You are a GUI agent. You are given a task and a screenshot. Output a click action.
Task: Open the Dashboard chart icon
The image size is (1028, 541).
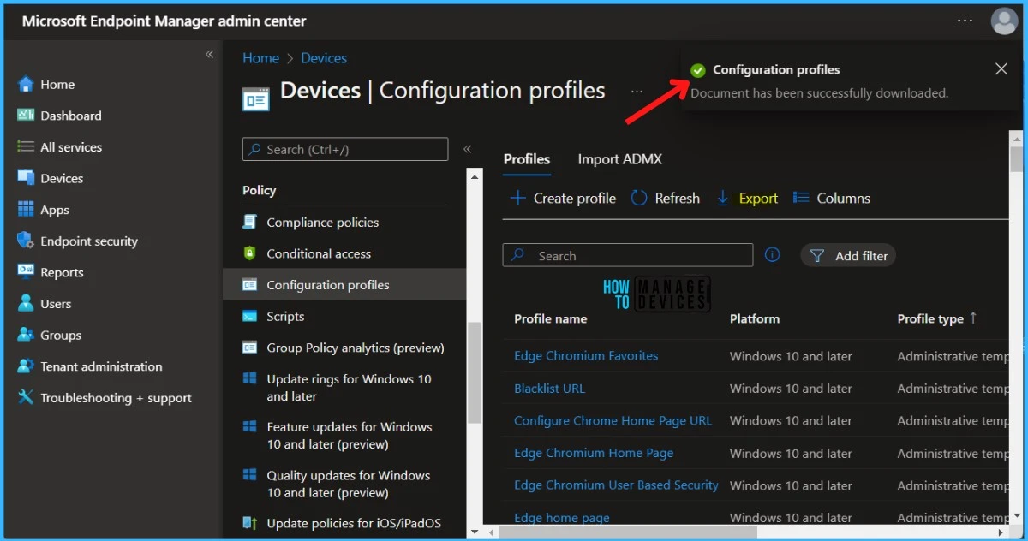coord(26,116)
